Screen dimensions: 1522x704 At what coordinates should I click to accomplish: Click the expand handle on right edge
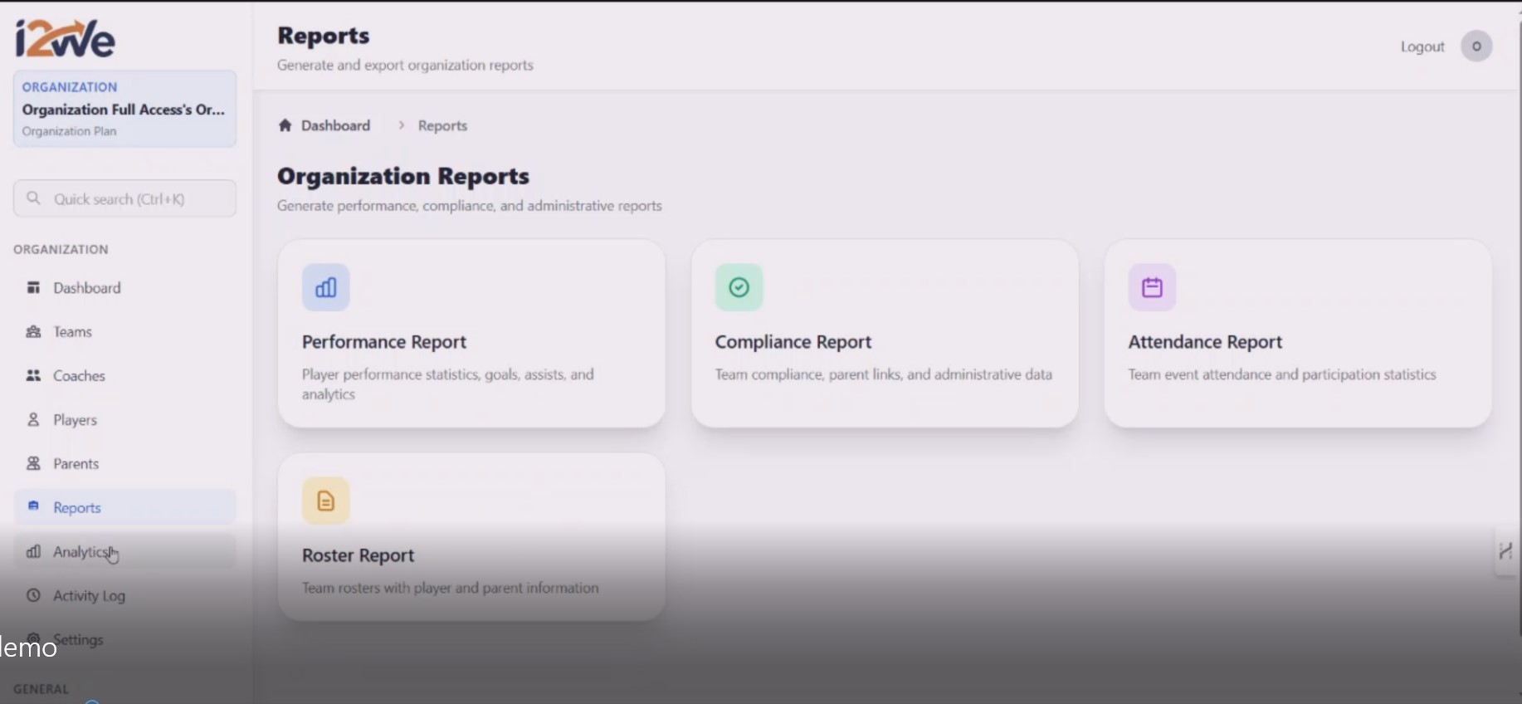[1505, 550]
